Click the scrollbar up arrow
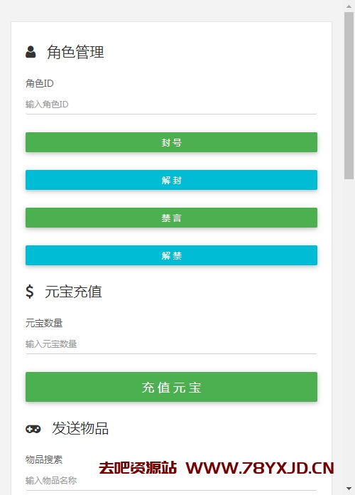This screenshot has height=495, width=355. [349, 6]
